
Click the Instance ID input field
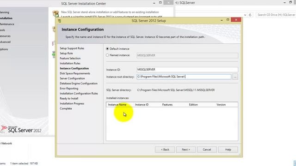[x=187, y=70]
